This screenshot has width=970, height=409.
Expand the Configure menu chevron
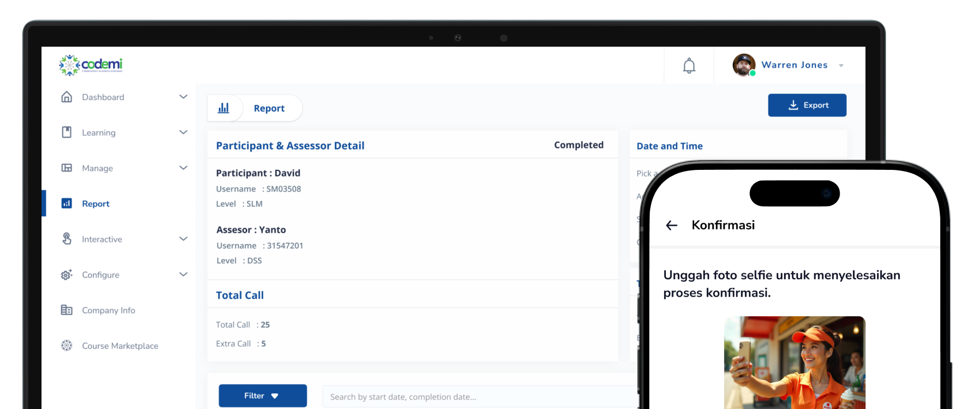point(183,274)
